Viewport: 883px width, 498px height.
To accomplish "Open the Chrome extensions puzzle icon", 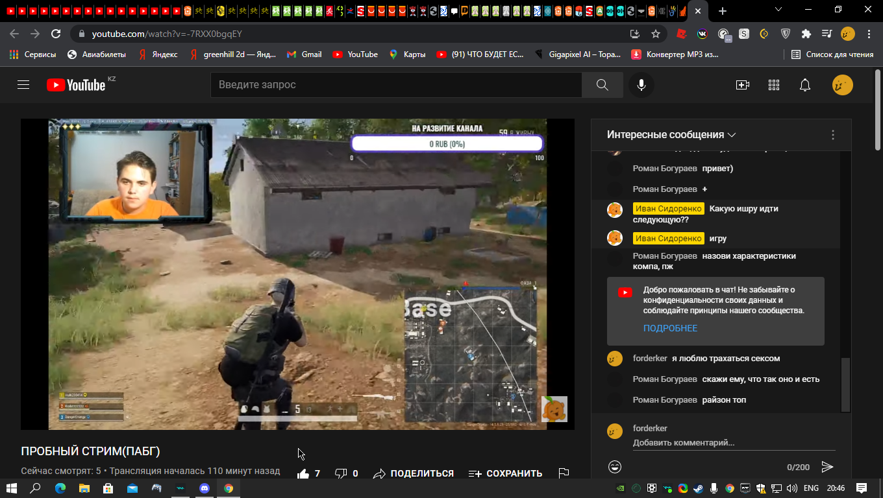I will coord(806,34).
